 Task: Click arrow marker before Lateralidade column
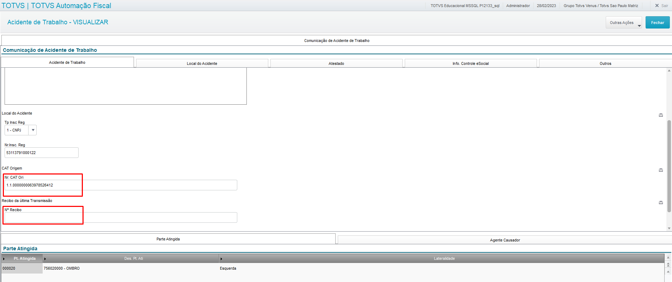221,259
